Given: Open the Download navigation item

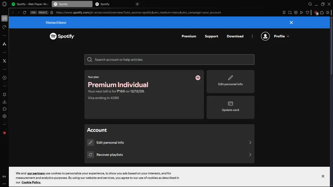Looking at the screenshot, I should point(235,36).
